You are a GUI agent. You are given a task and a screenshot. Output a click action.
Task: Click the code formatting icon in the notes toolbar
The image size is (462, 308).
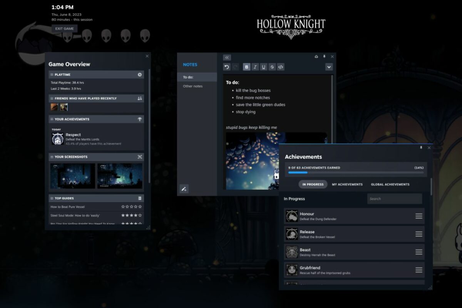coord(280,67)
